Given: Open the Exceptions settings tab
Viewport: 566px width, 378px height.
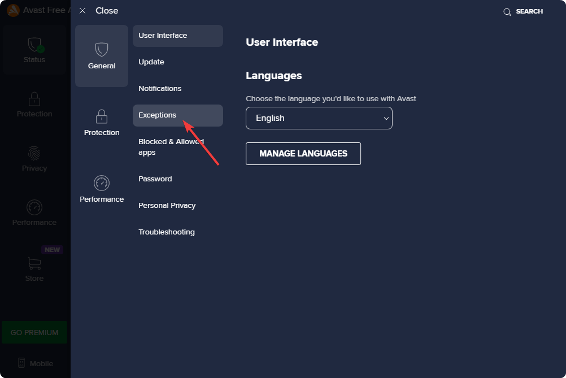Looking at the screenshot, I should pos(177,115).
